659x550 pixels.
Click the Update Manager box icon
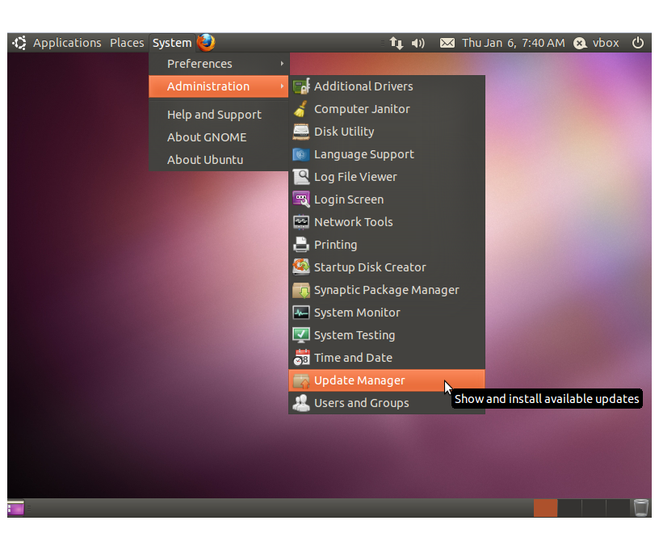301,380
